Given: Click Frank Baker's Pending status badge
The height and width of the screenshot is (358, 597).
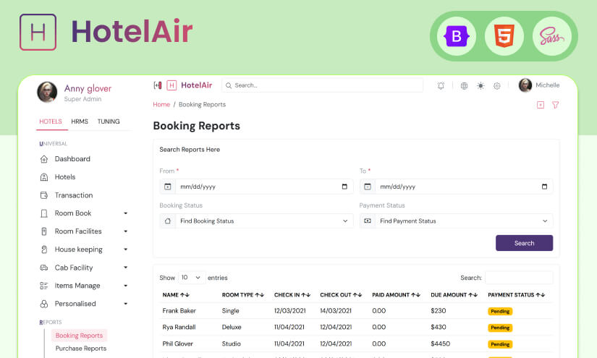Looking at the screenshot, I should 500,311.
